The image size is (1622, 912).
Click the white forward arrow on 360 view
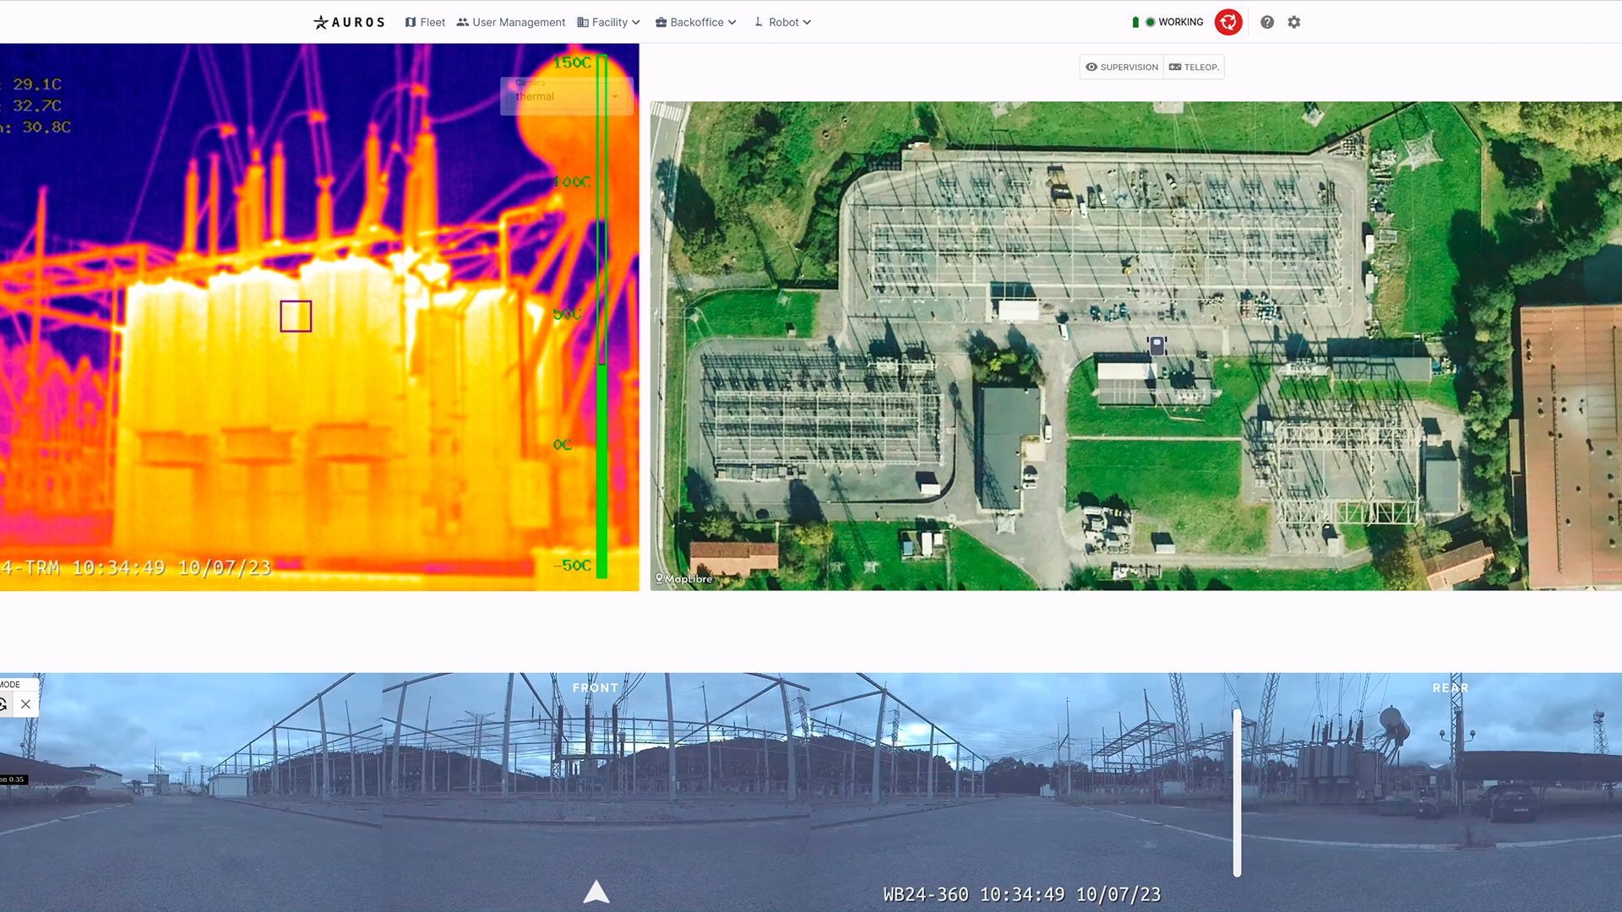[x=596, y=892]
